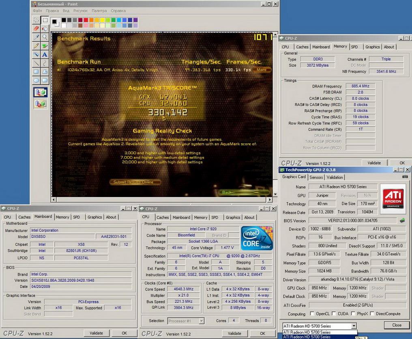This screenshot has height=339, width=412.
Task: Choose the Airbrush tool in Paint
Action: [x=36, y=54]
